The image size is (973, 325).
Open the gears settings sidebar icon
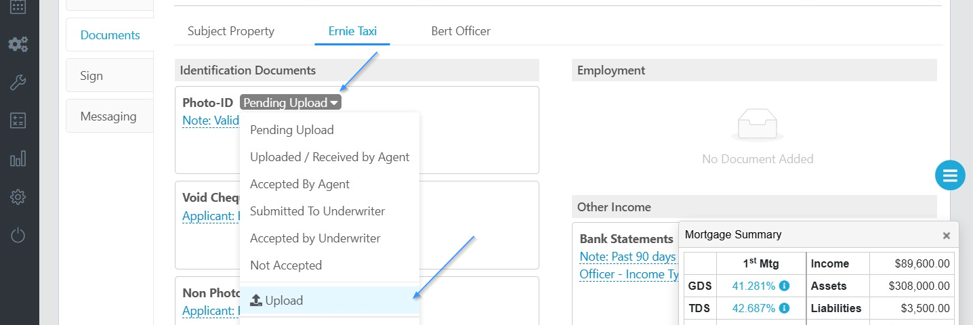[x=18, y=45]
